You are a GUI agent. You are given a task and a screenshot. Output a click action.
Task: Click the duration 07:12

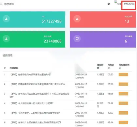tap(110, 103)
